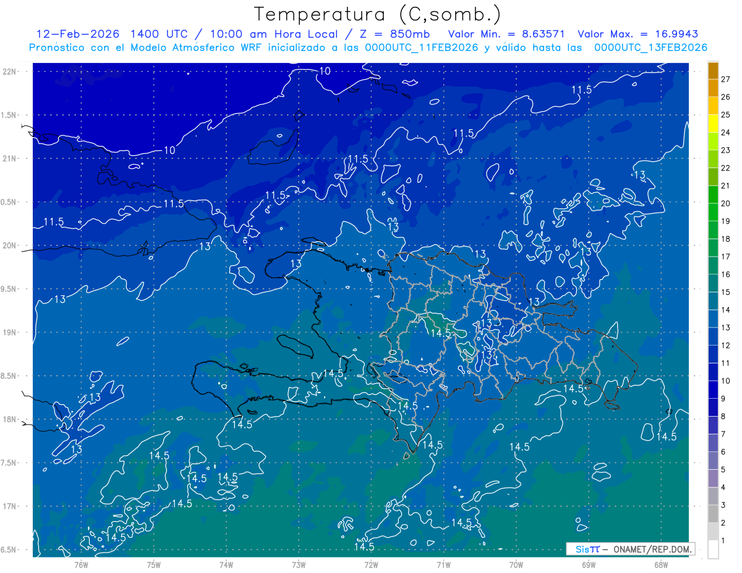This screenshot has height=573, width=742.
Task: Click the title 'Temperatura (C,somb.)'
Action: [x=378, y=14]
